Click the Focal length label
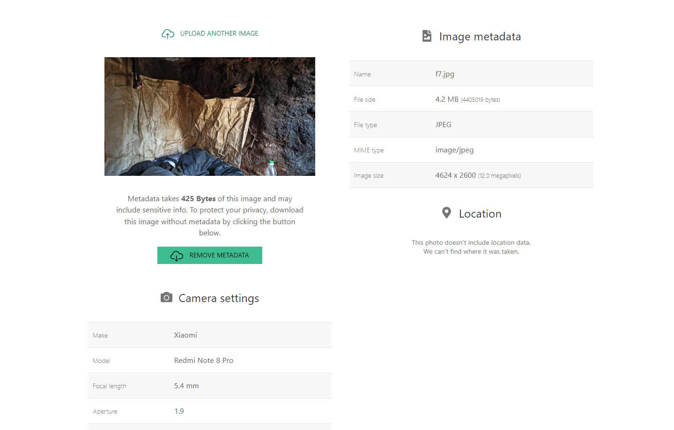The height and width of the screenshot is (430, 674). [x=110, y=386]
